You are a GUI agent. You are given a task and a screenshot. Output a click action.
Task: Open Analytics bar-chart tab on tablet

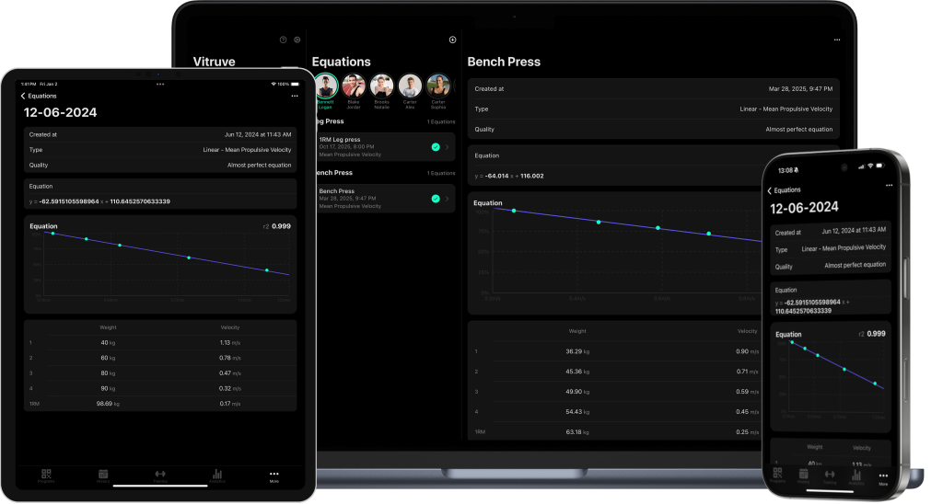[217, 475]
